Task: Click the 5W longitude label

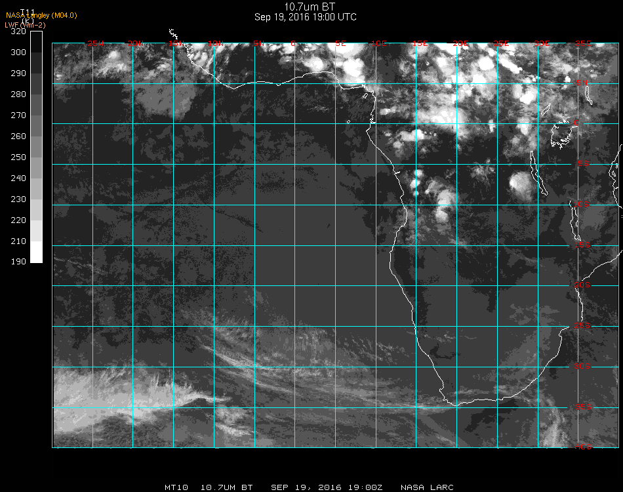Action: point(258,43)
